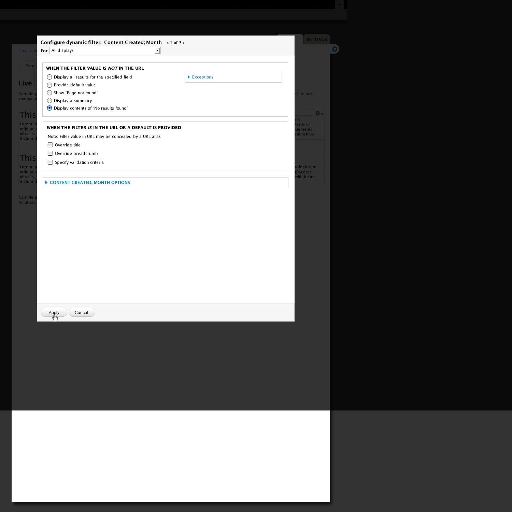Image resolution: width=512 pixels, height=512 pixels.
Task: Expand Content Created; Month Options
Action: pos(89,183)
